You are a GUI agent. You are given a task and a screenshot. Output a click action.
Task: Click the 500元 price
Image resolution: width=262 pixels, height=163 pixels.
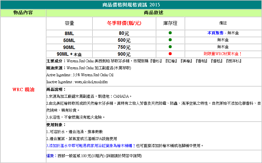[x=124, y=40]
